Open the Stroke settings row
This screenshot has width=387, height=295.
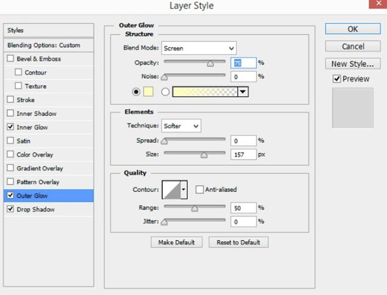(49, 100)
